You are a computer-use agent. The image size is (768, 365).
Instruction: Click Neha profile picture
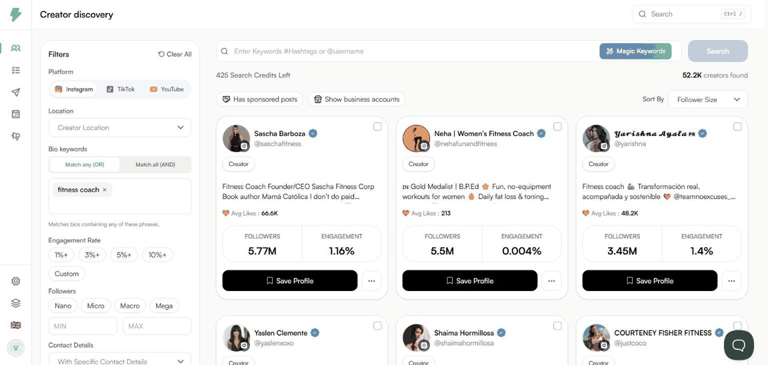[416, 139]
